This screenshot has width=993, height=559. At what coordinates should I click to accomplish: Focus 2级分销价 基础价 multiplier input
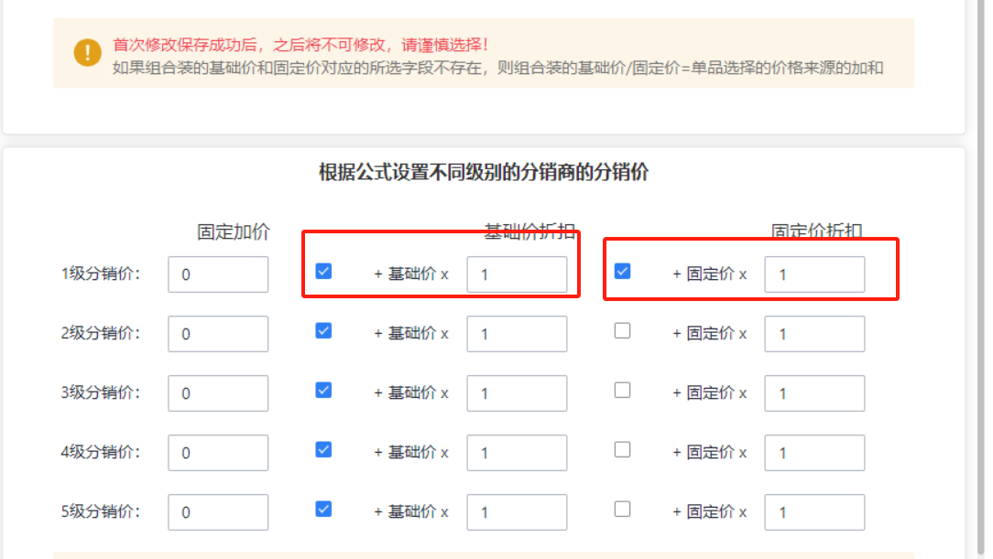click(x=517, y=334)
